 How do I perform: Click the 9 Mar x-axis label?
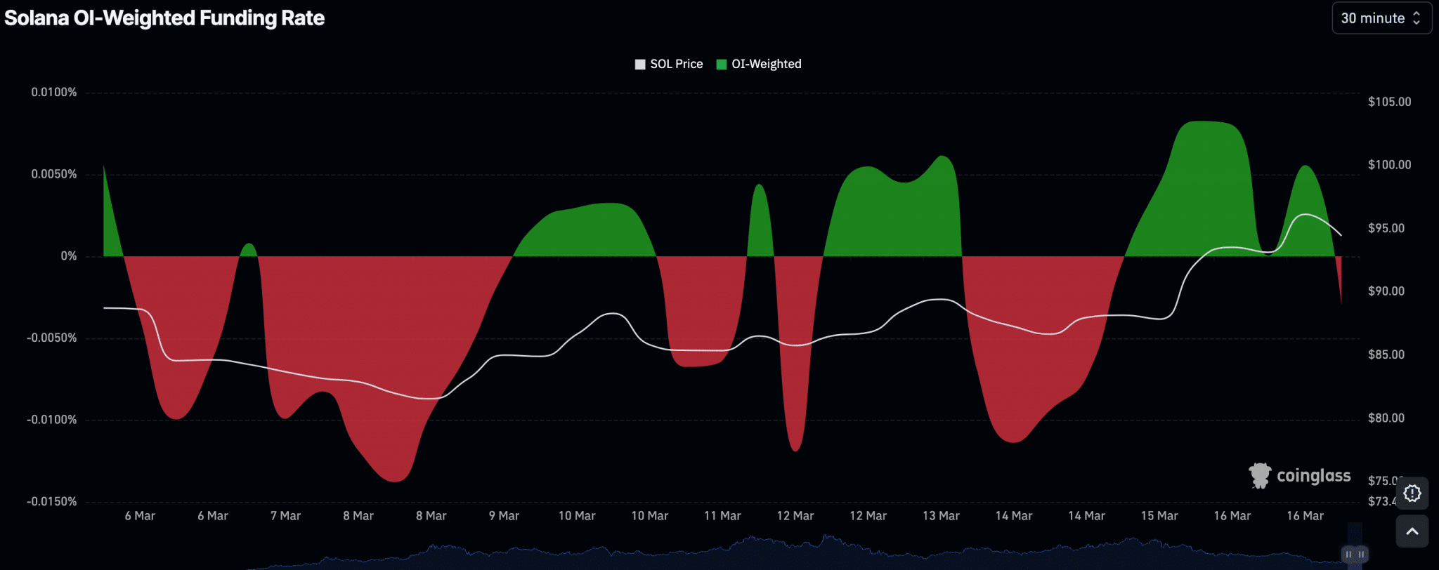[x=504, y=516]
